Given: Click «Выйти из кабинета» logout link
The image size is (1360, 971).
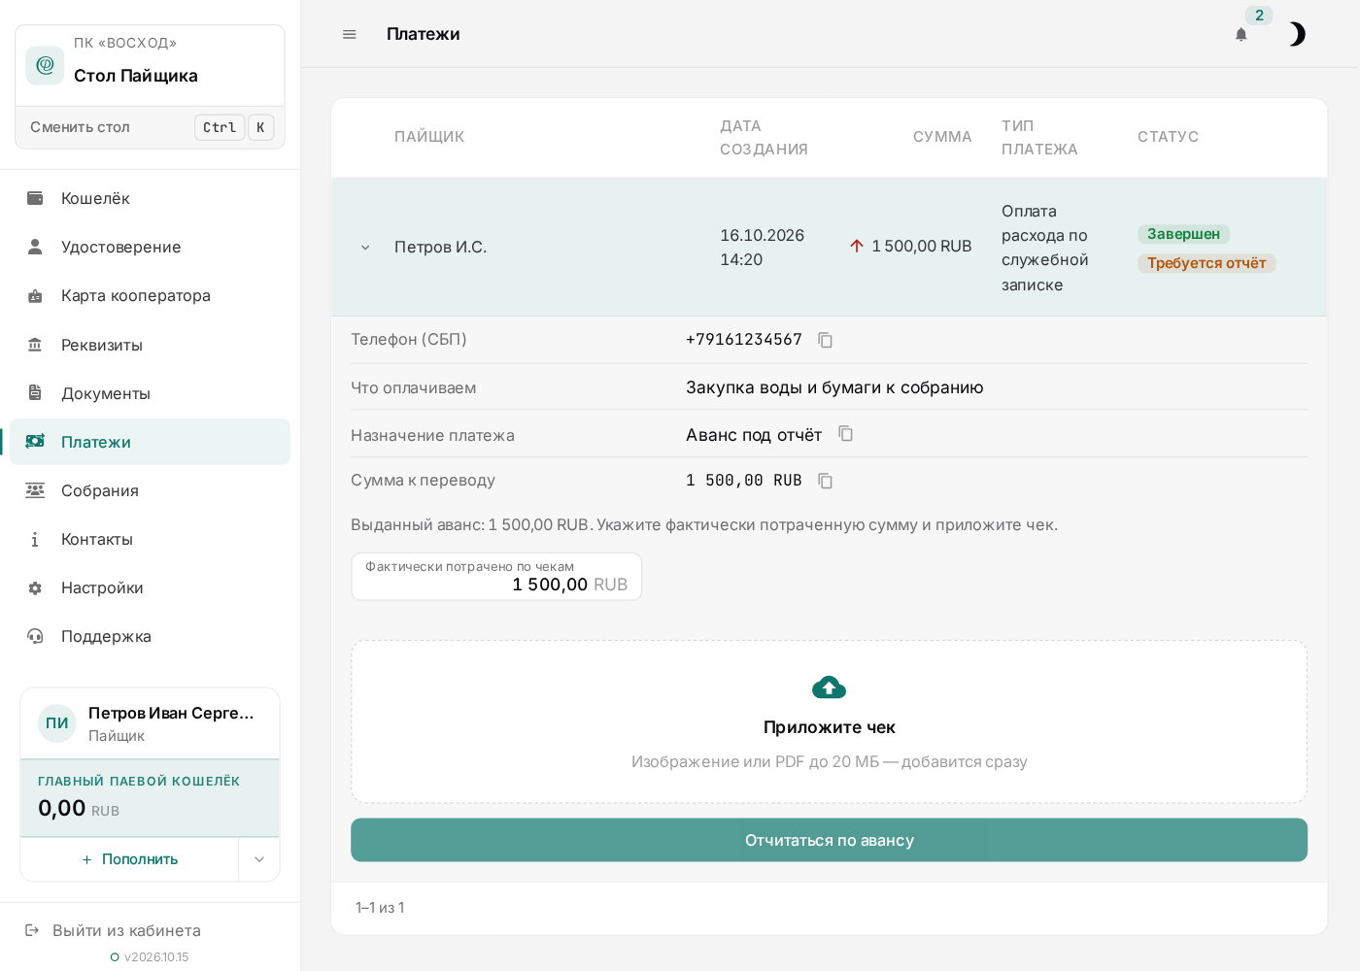Looking at the screenshot, I should coord(114,930).
